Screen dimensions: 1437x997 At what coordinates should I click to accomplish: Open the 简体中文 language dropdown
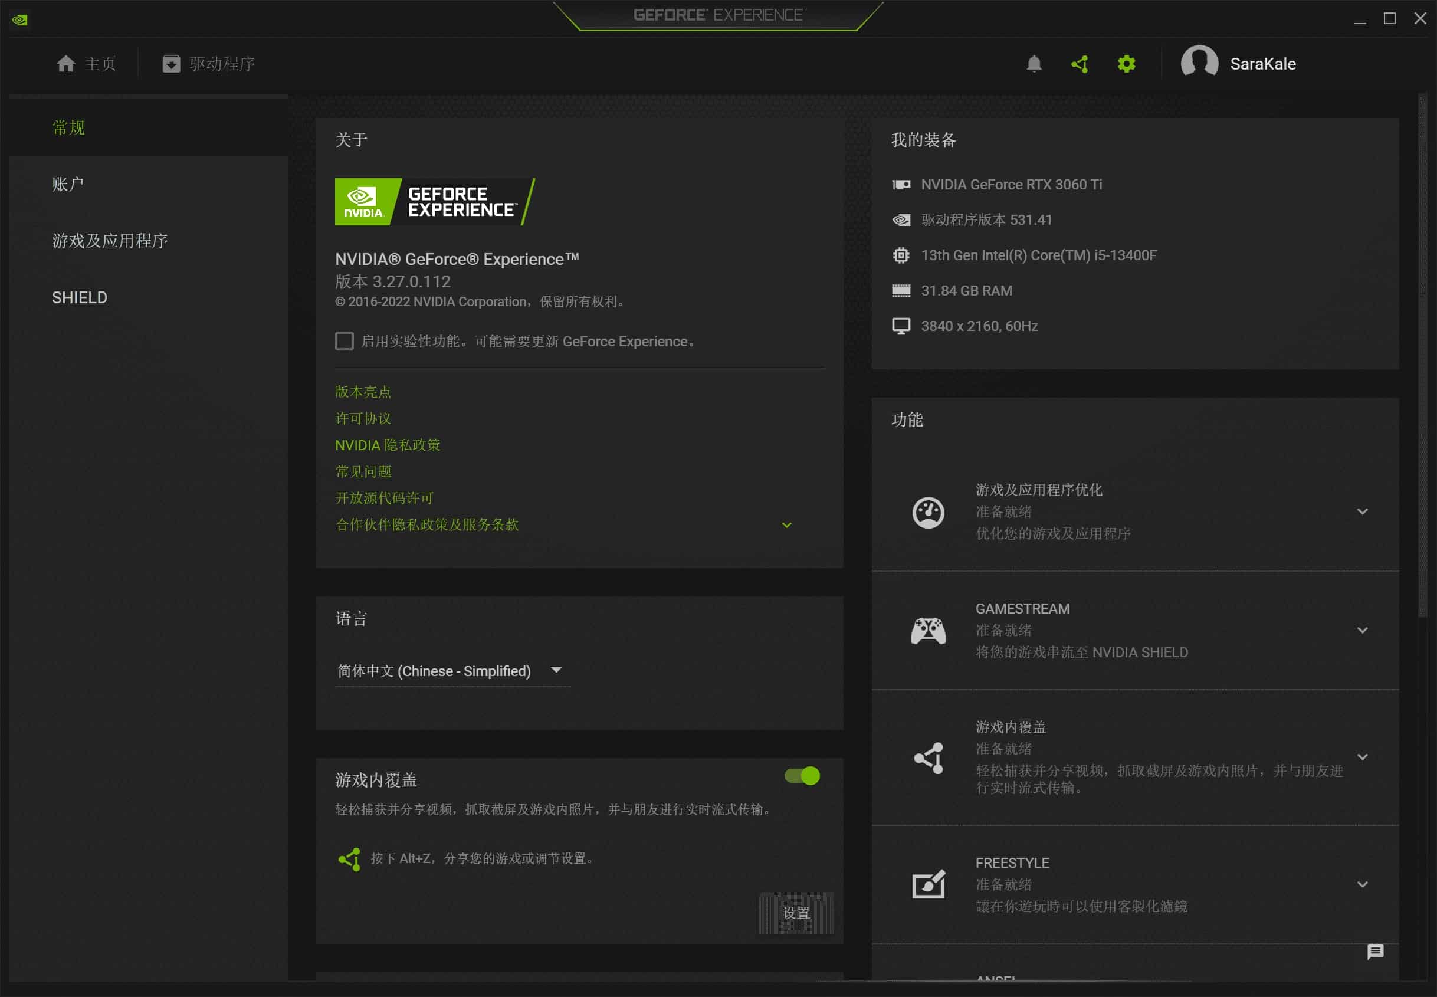coord(450,671)
